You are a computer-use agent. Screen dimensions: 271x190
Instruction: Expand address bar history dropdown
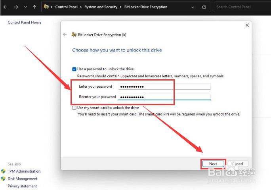pyautogui.click(x=193, y=7)
